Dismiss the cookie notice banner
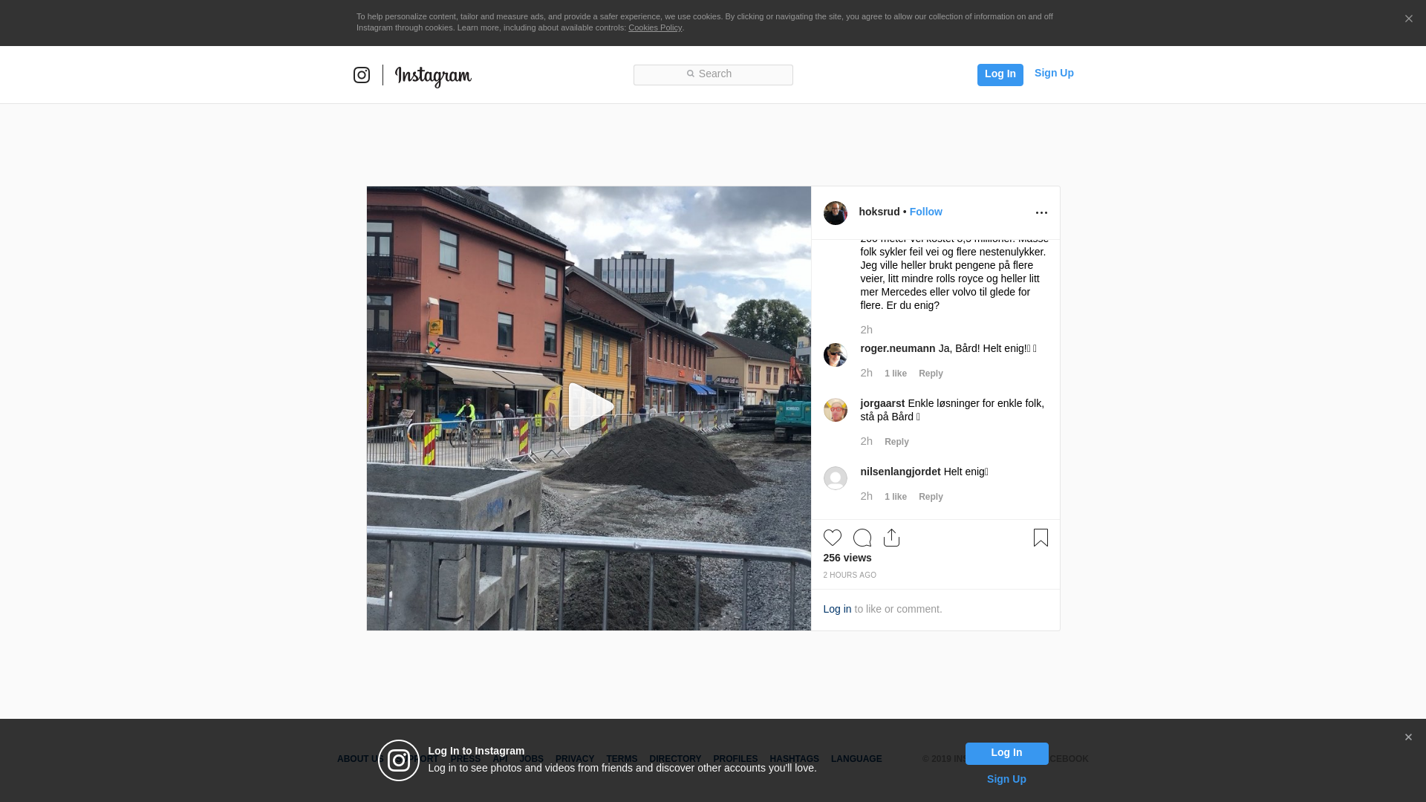 coord(1408,19)
